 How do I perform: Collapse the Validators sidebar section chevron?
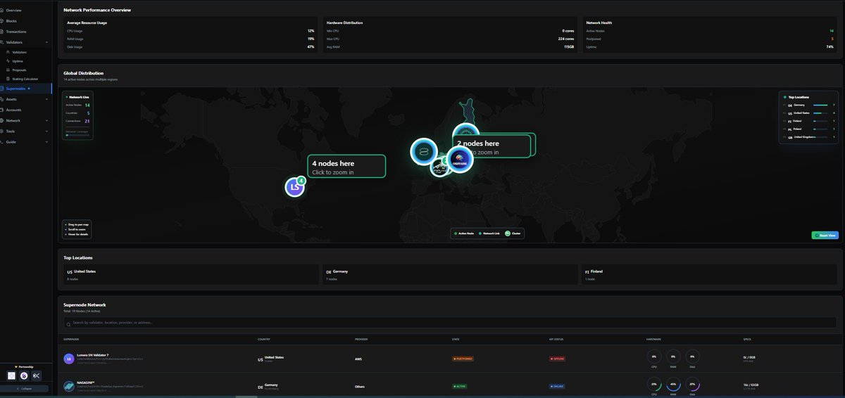[x=46, y=42]
